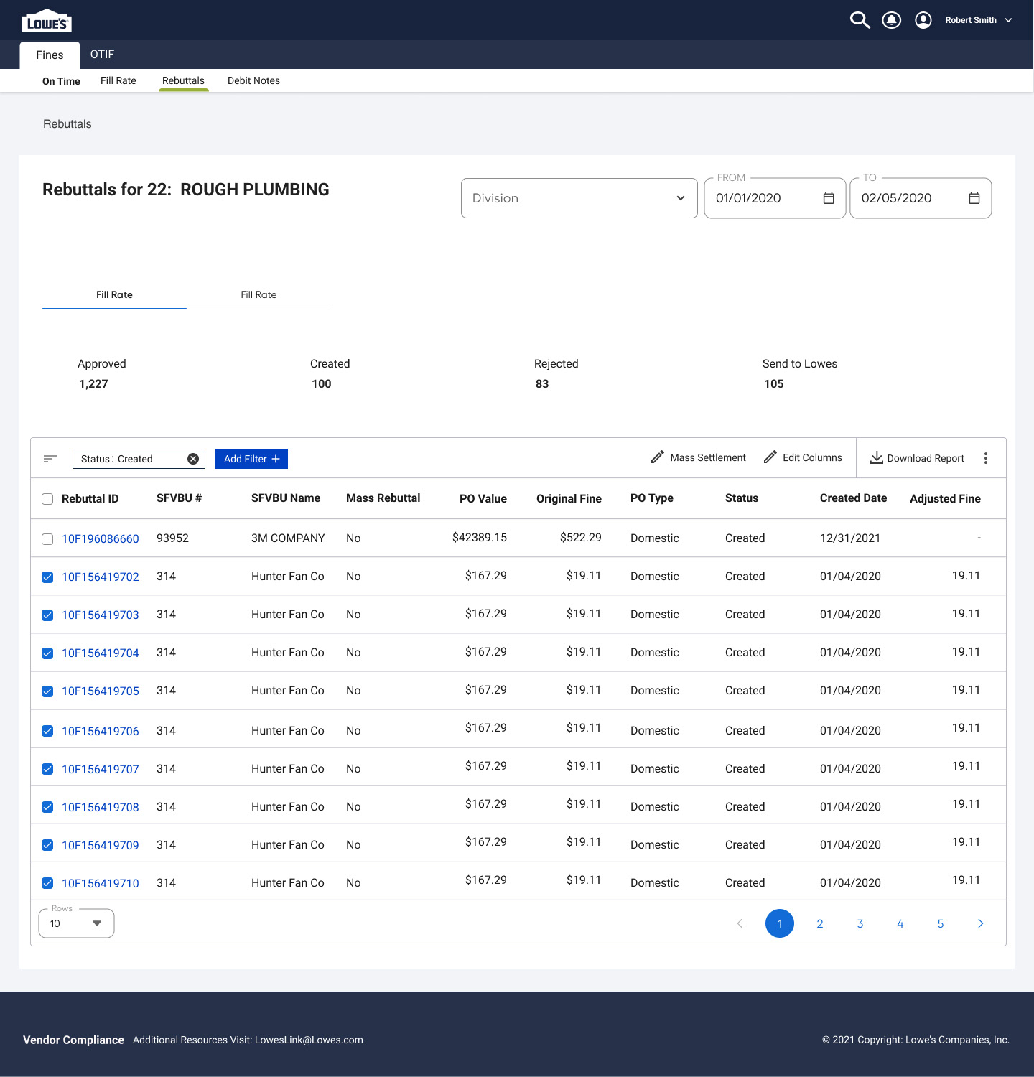Uncheck the row 10F156419704 checkbox
Image resolution: width=1034 pixels, height=1077 pixels.
click(x=47, y=653)
